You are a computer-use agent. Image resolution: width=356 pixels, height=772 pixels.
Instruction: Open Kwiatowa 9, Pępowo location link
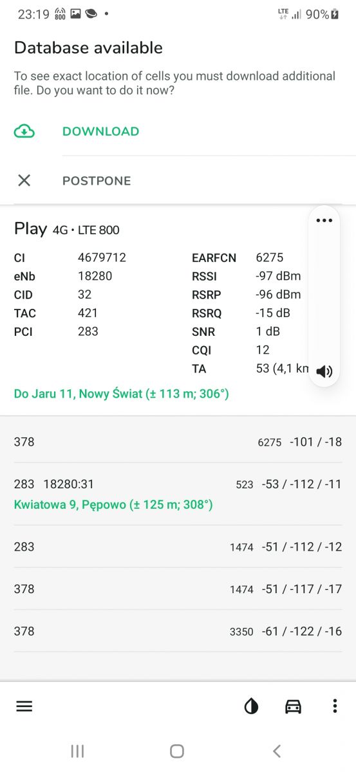113,505
